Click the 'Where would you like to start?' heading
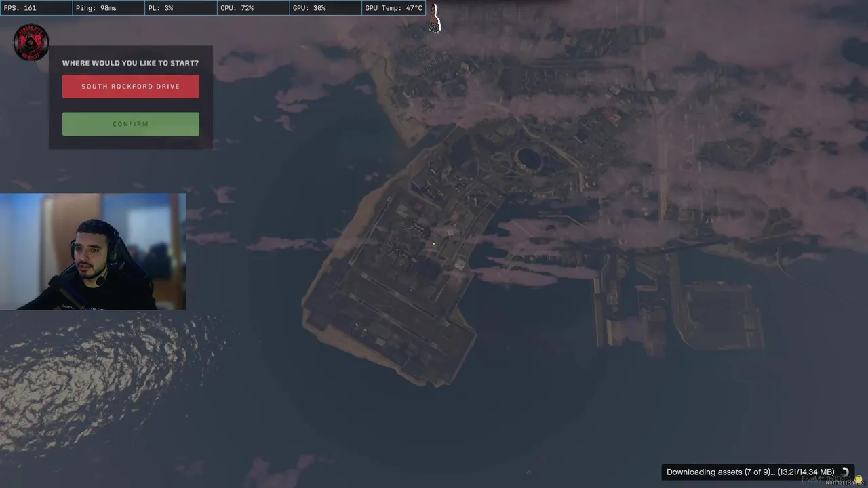868x488 pixels. pyautogui.click(x=131, y=63)
